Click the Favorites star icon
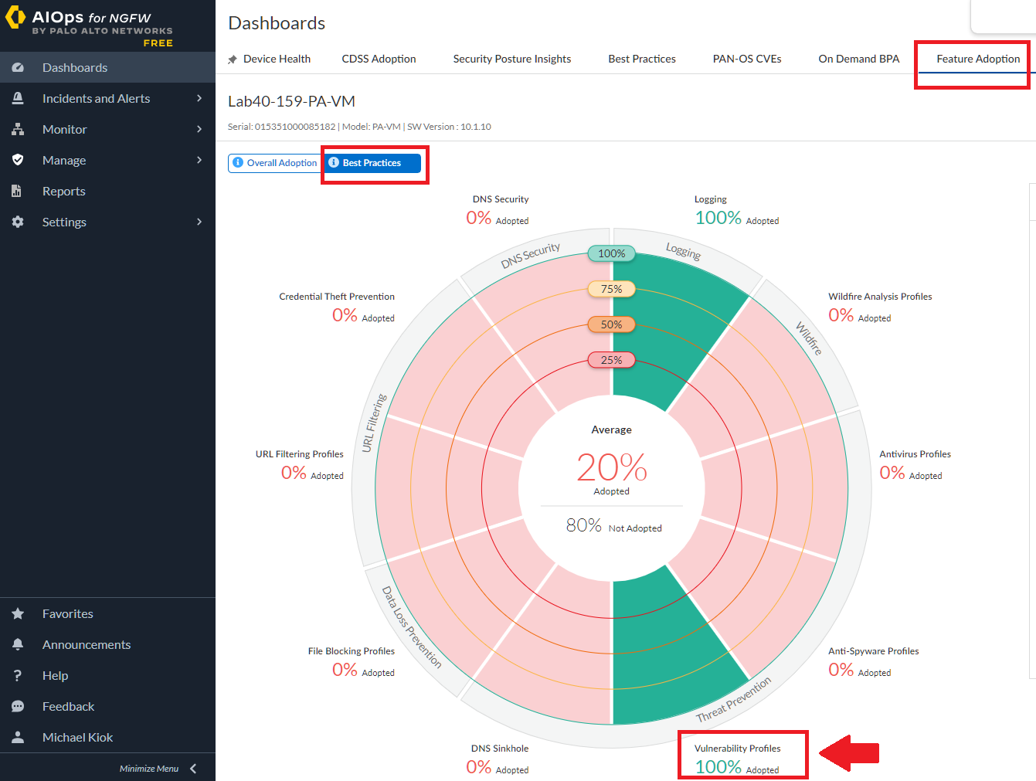Screen dimensions: 1036x781 coord(18,614)
